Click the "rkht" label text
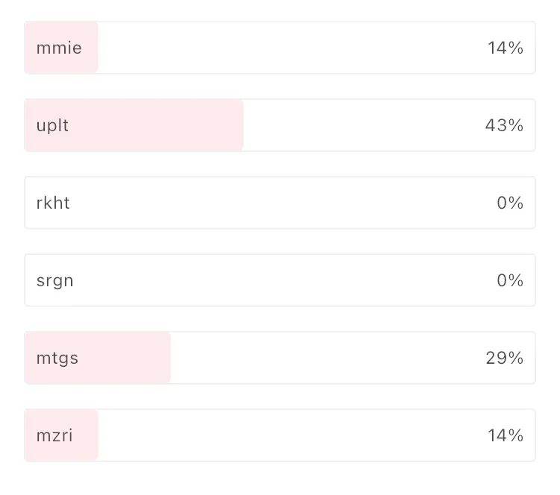560x495 pixels. 53,203
